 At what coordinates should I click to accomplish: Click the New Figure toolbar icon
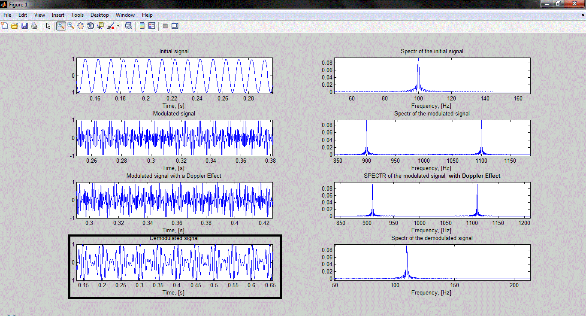point(5,26)
